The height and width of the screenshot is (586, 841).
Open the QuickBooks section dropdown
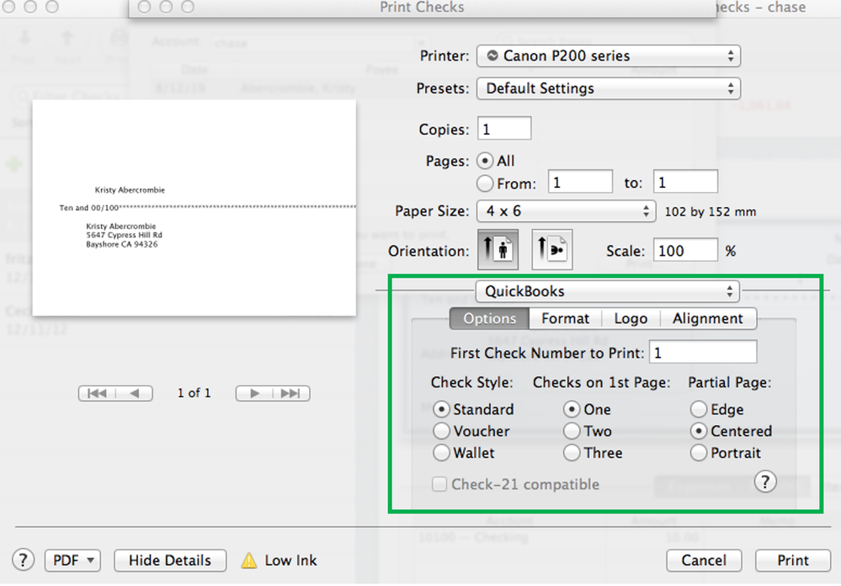tap(607, 291)
